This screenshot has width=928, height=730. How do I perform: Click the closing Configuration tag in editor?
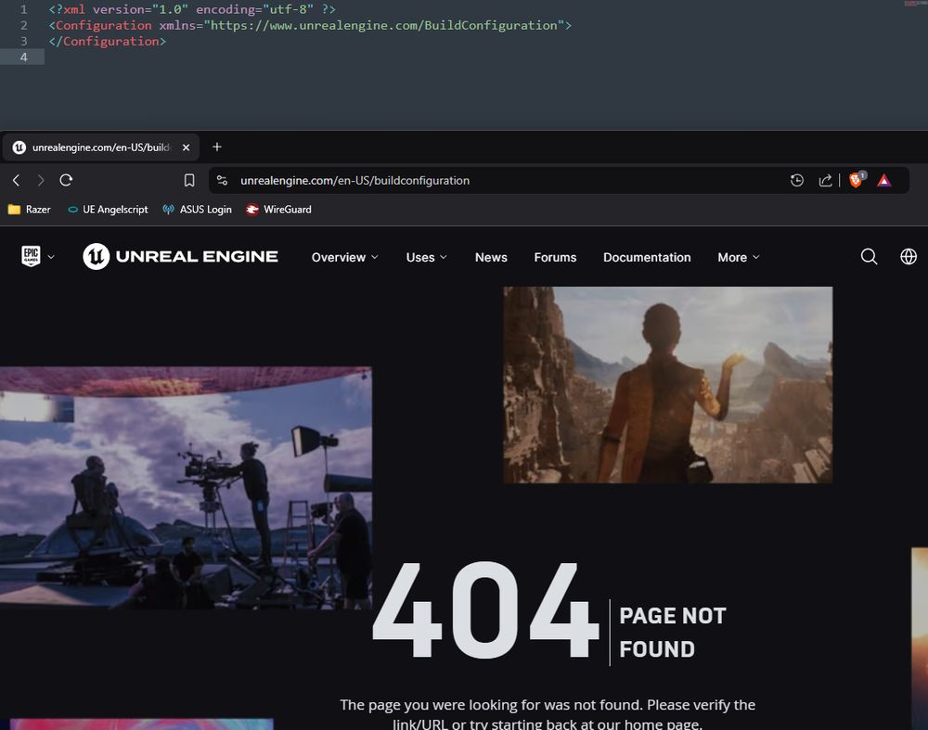(x=107, y=42)
